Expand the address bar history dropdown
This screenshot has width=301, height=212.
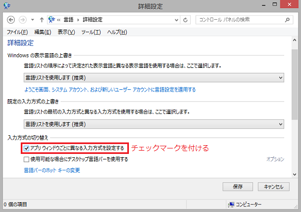click(x=176, y=20)
